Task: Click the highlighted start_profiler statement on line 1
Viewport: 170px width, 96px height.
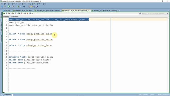Action: click(x=49, y=19)
